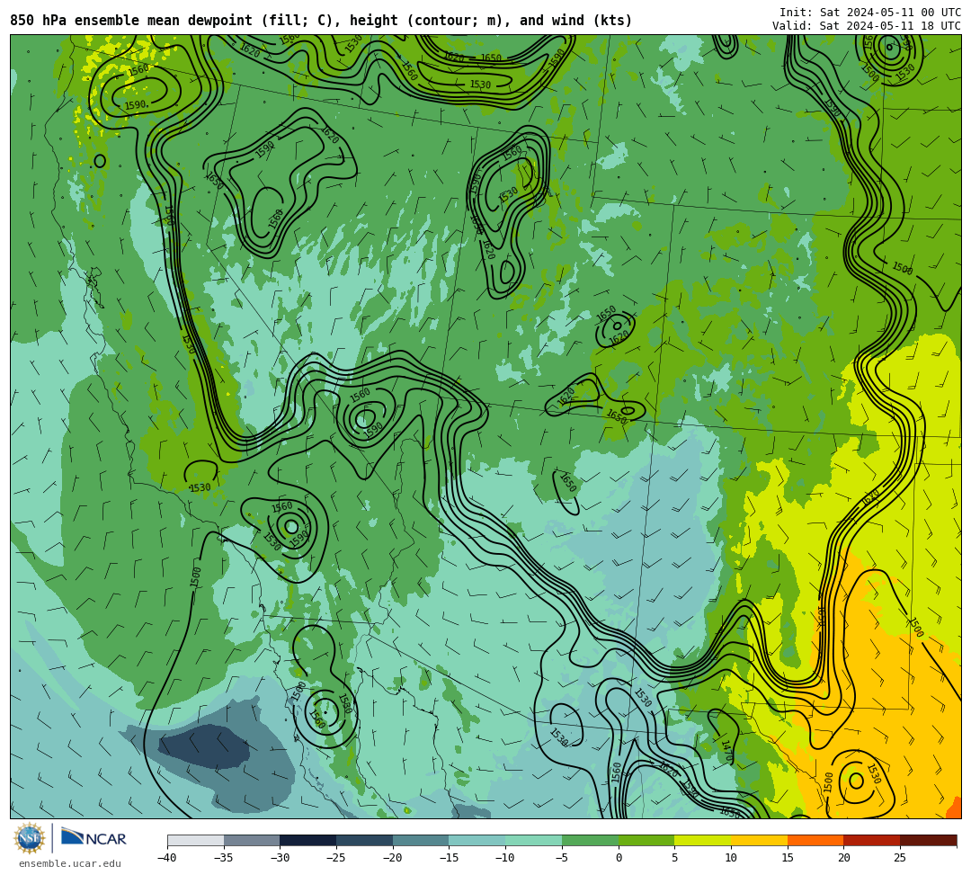Pick the muted teal -20 to -15 swatch

(421, 840)
